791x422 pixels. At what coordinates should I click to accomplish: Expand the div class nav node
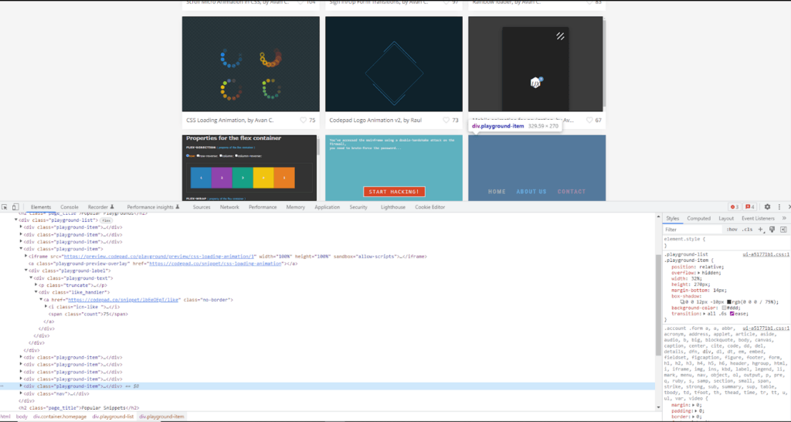coord(21,393)
